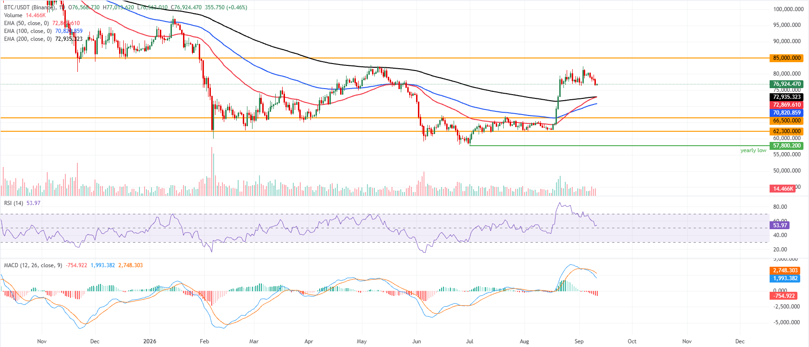
Task: Click the 62,300.000 level price label
Action: pyautogui.click(x=787, y=131)
